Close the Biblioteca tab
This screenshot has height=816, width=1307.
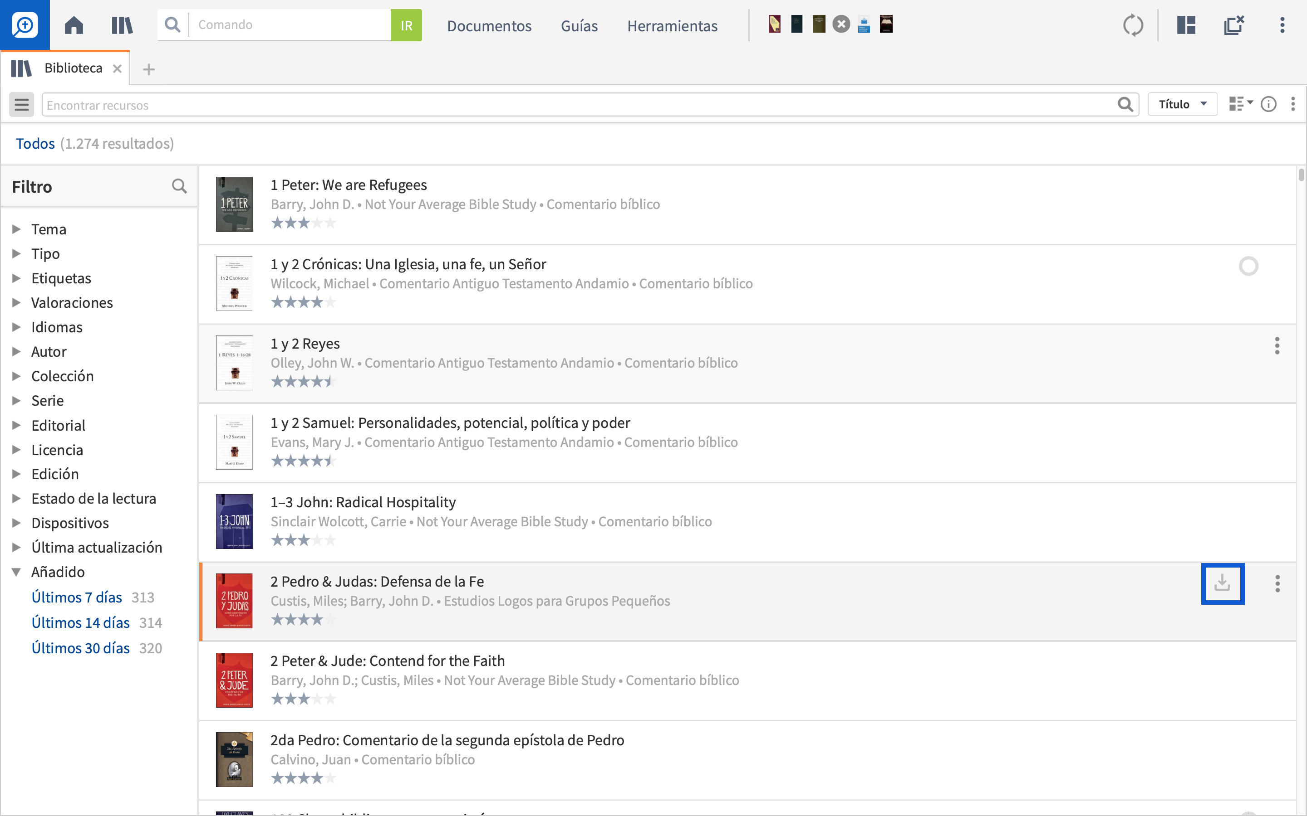point(117,69)
